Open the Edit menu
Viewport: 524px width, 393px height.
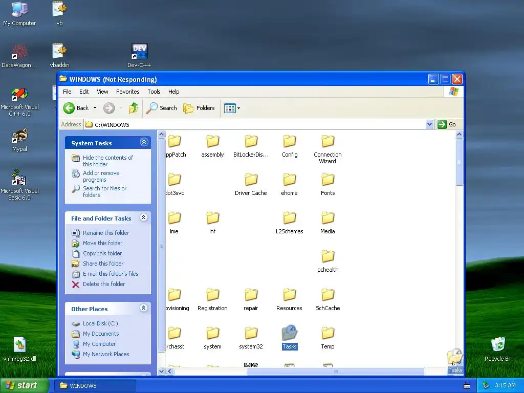pyautogui.click(x=84, y=92)
